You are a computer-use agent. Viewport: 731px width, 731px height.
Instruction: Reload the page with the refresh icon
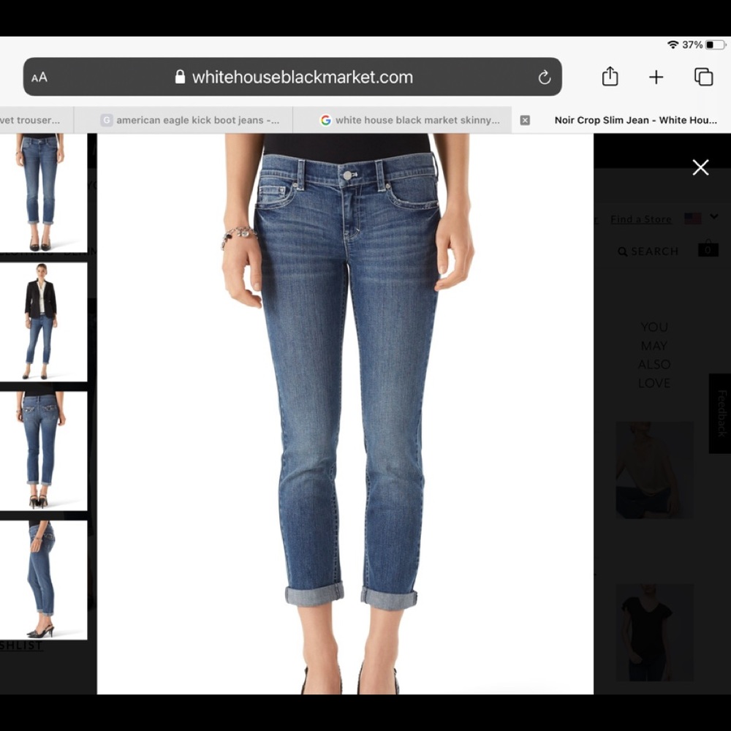tap(544, 77)
